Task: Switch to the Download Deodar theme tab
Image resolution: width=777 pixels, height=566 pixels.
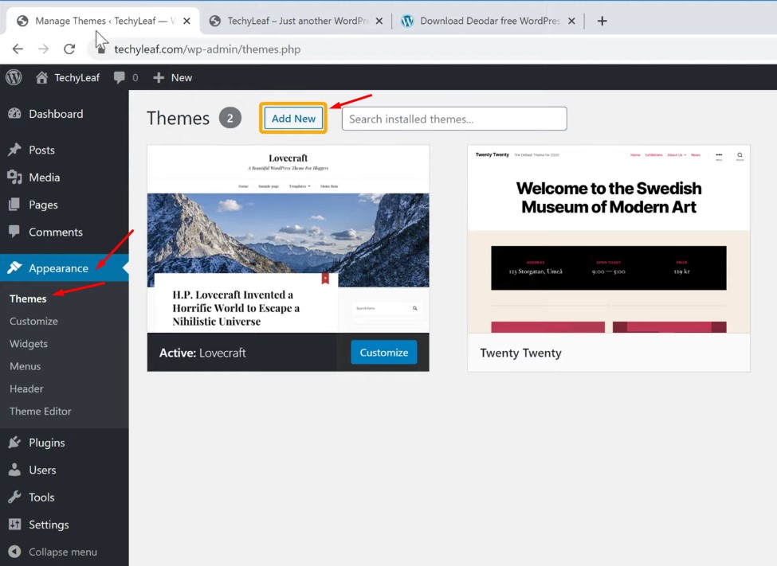Action: (486, 21)
